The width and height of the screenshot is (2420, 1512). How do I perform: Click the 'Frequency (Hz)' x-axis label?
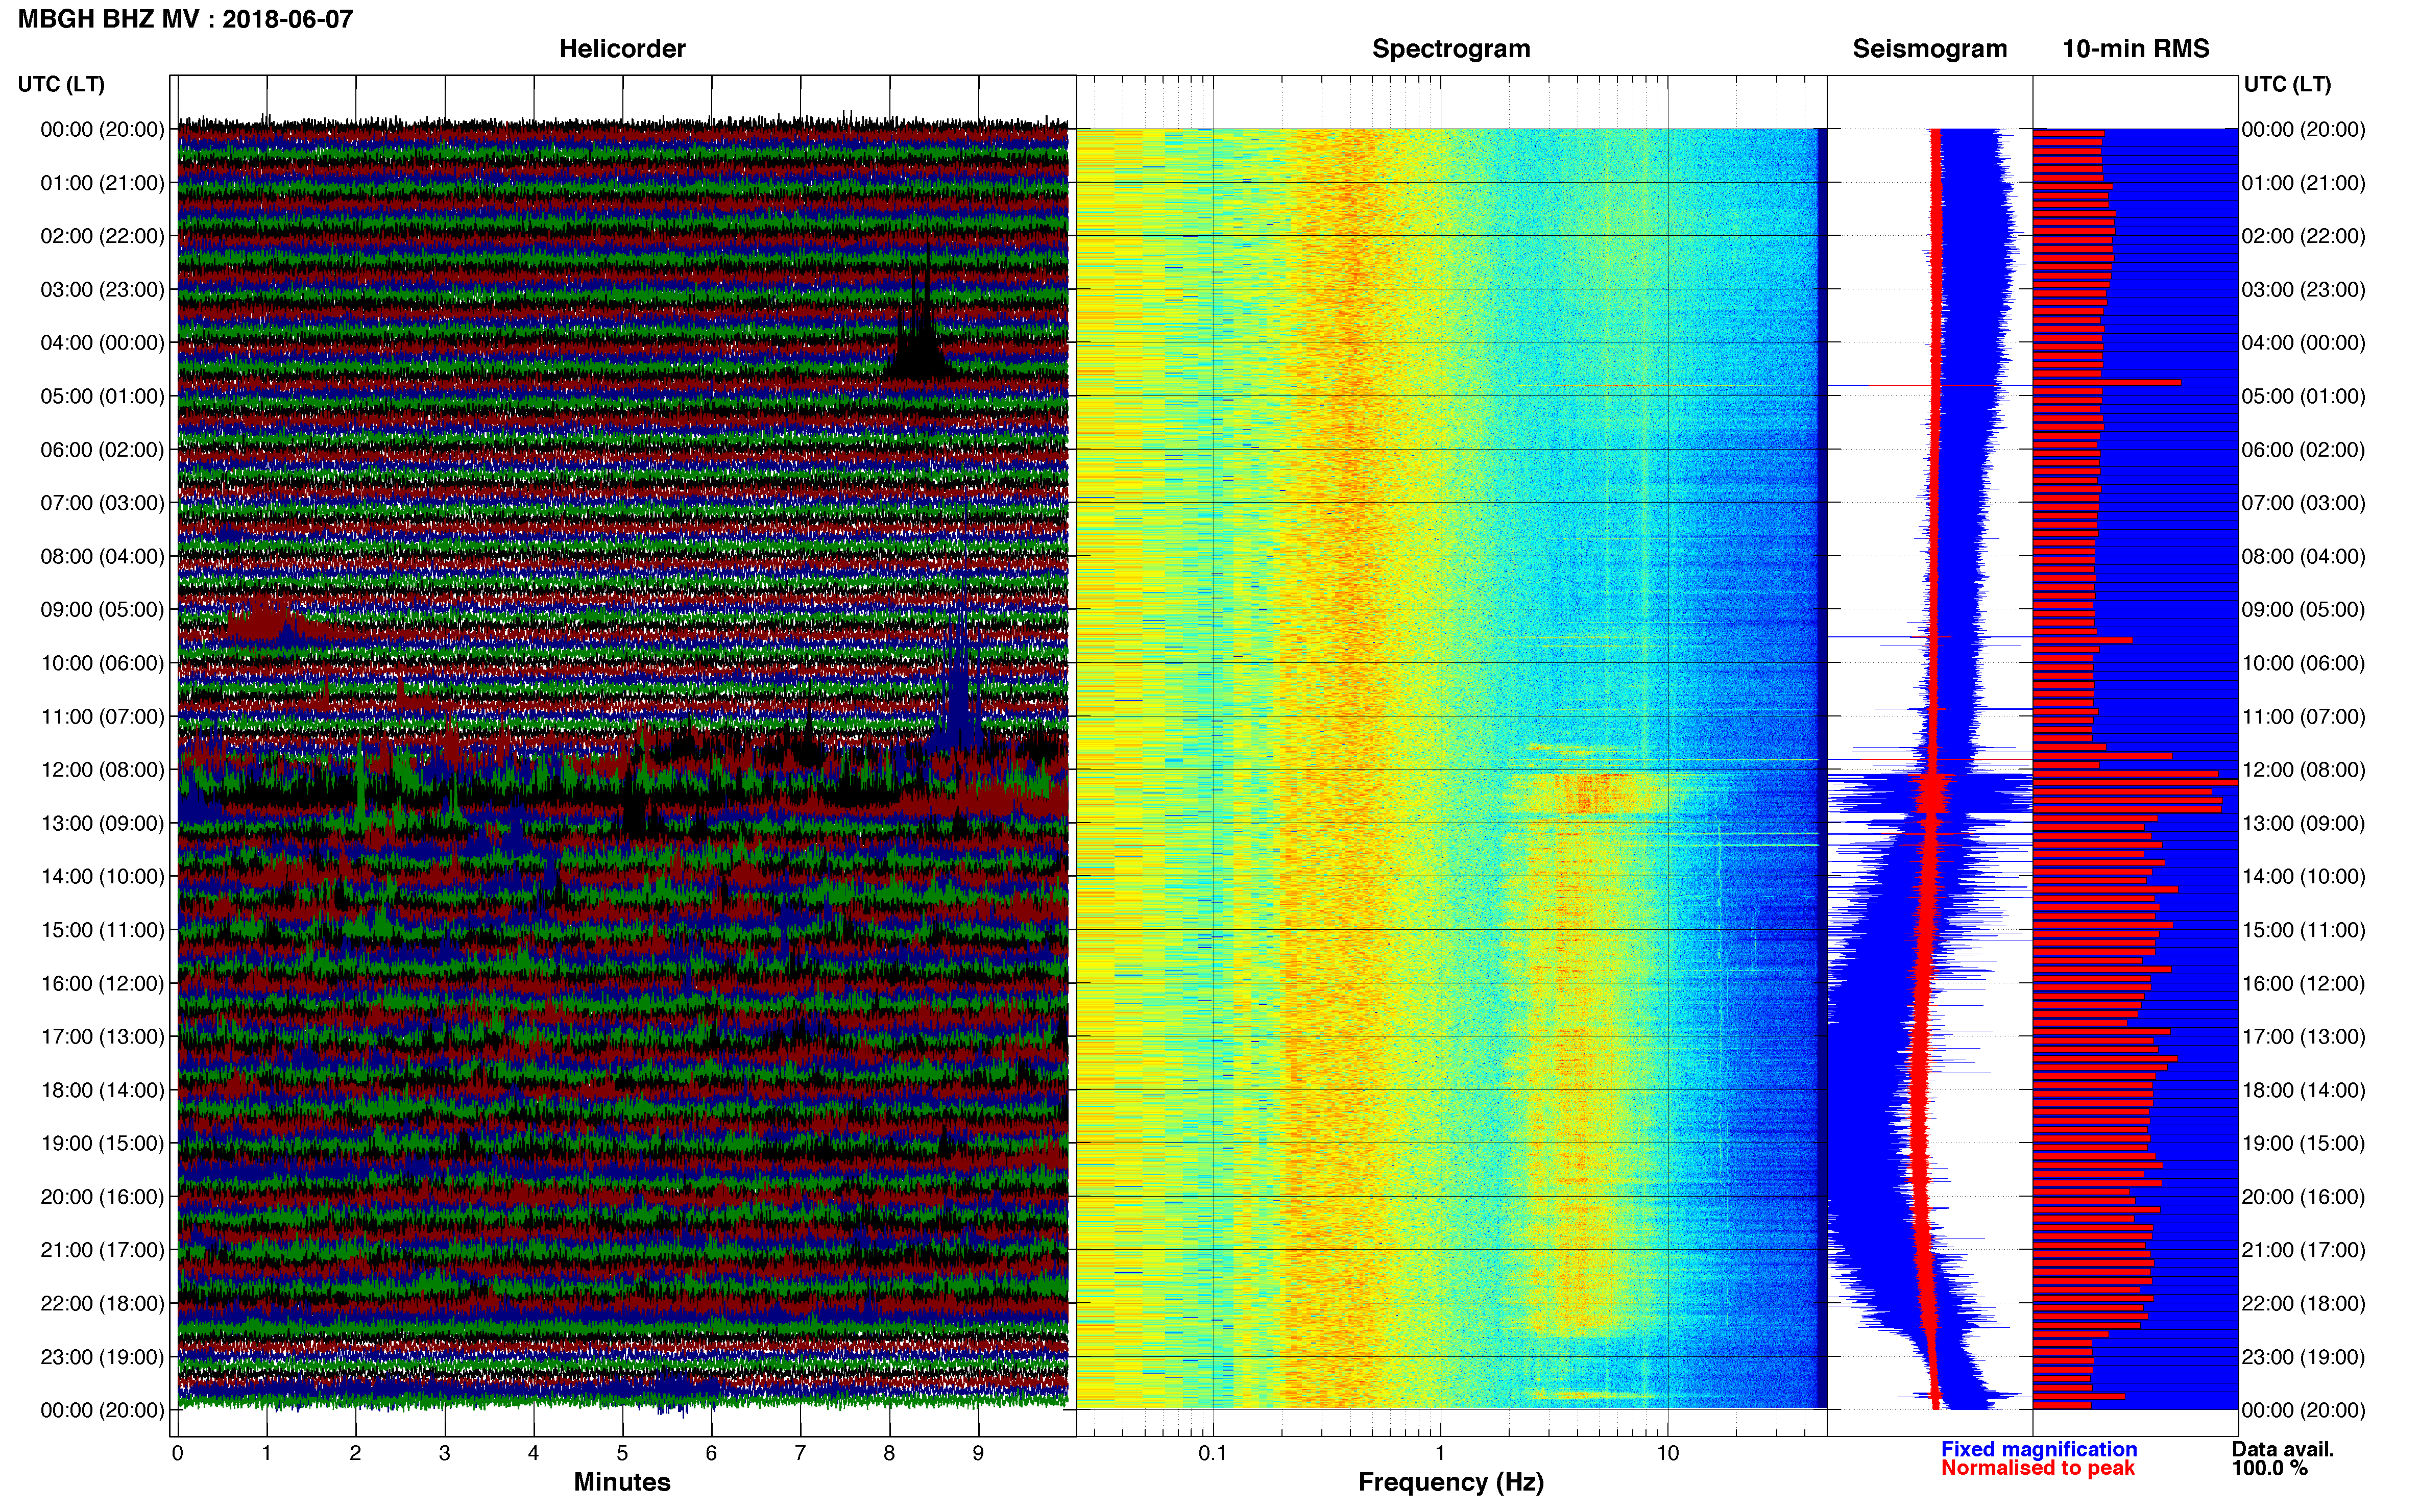click(1450, 1482)
